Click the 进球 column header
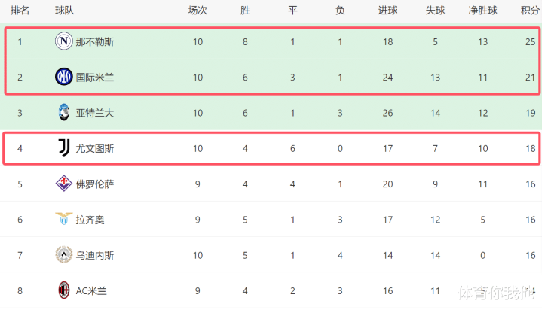This screenshot has height=310, width=542. pyautogui.click(x=387, y=11)
